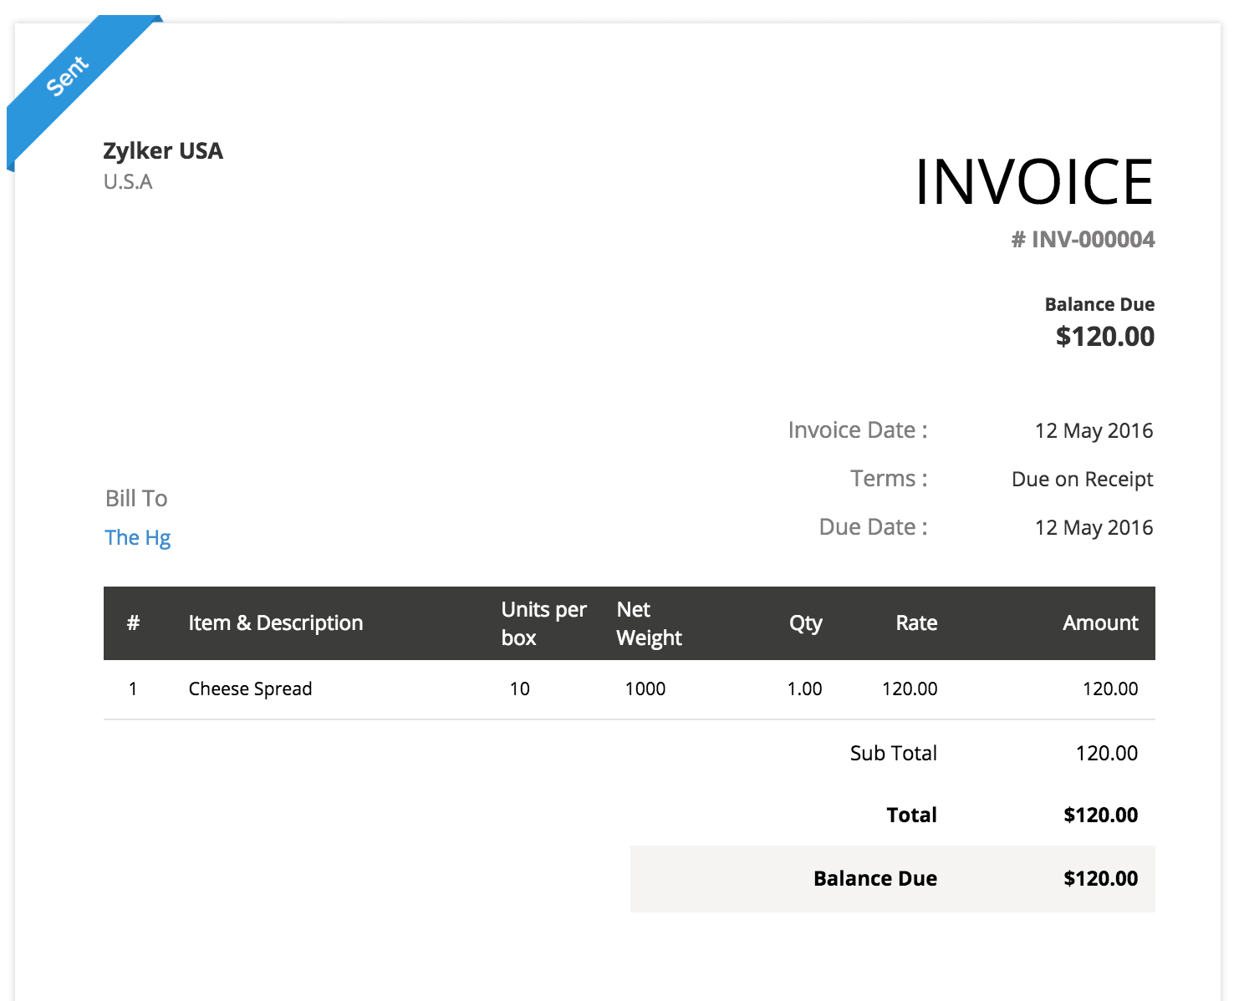
Task: Click the Sub Total value
Action: point(1106,754)
